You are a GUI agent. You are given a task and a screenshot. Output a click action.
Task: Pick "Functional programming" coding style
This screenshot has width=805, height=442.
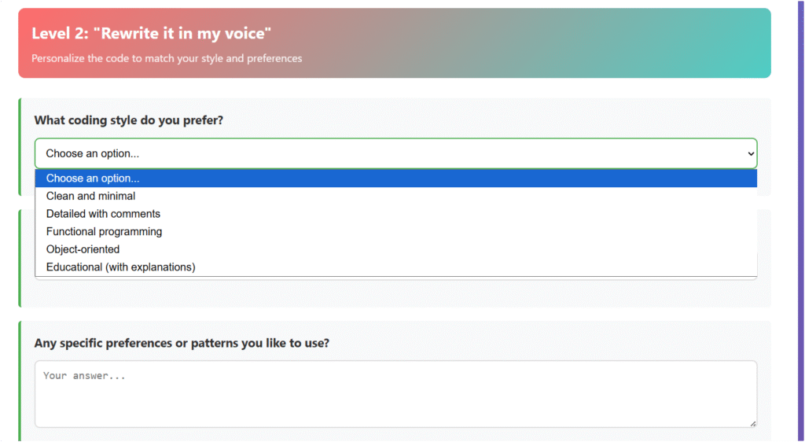click(x=104, y=232)
